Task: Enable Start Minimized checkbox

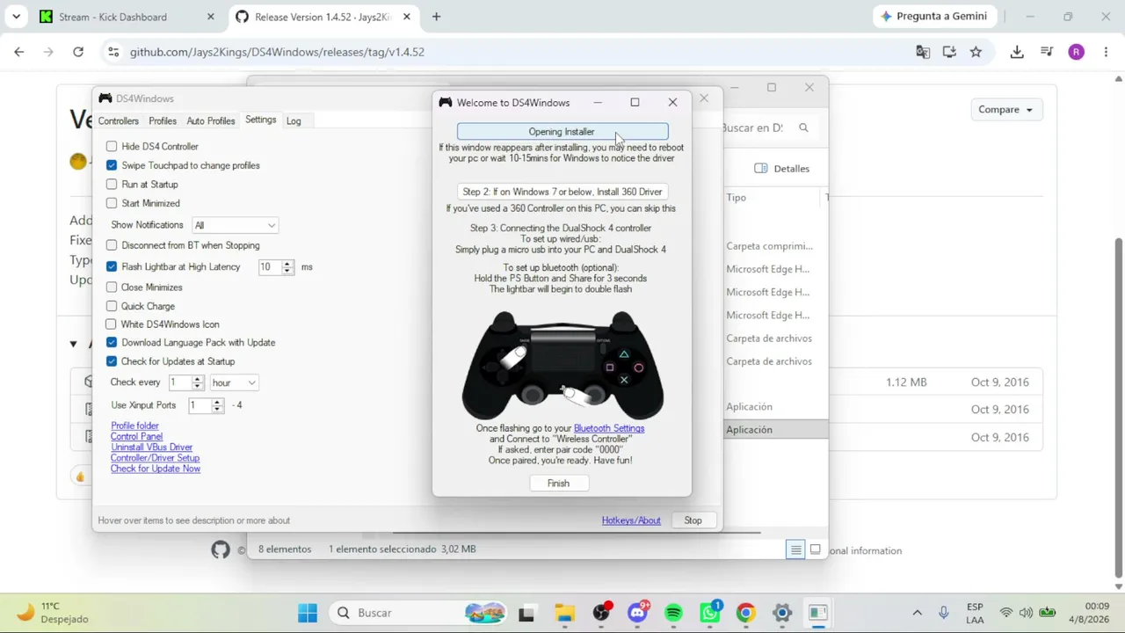Action: coord(112,203)
